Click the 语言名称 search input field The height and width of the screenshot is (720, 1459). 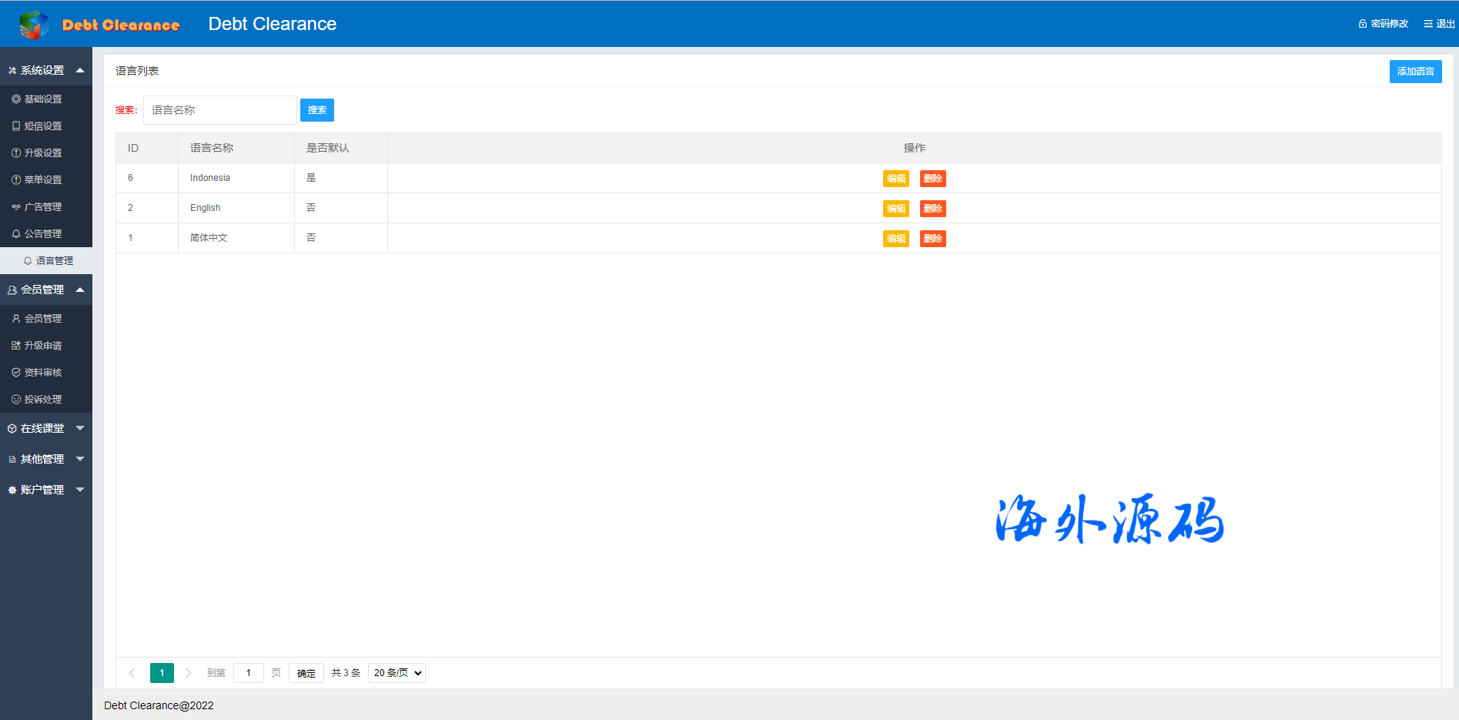coord(220,110)
